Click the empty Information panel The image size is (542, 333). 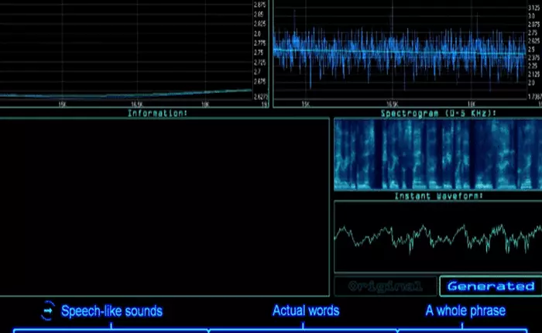[x=164, y=207]
